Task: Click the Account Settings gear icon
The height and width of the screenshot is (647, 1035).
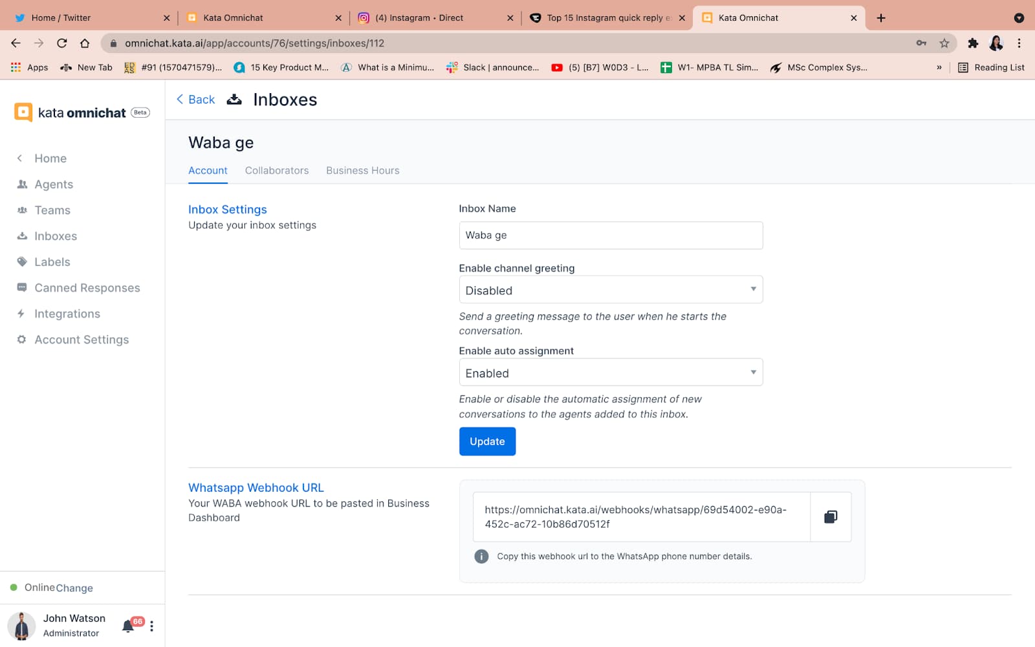Action: point(22,340)
